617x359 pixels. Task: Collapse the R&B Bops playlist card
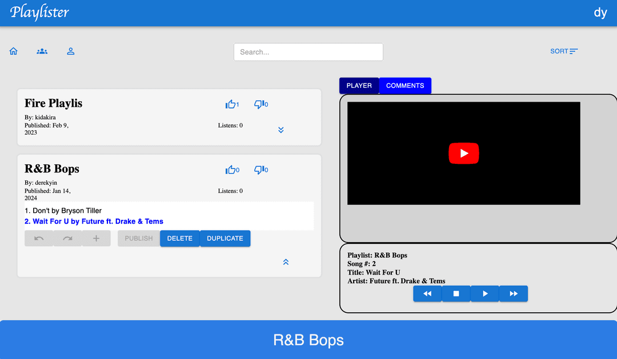click(286, 262)
